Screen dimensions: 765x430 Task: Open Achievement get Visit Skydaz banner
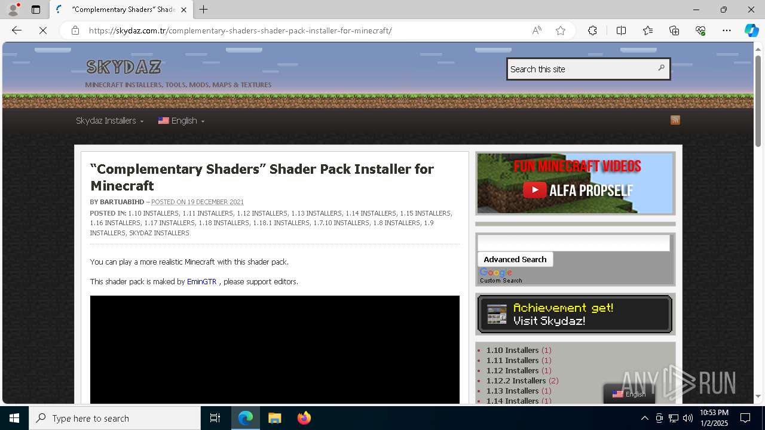coord(576,314)
